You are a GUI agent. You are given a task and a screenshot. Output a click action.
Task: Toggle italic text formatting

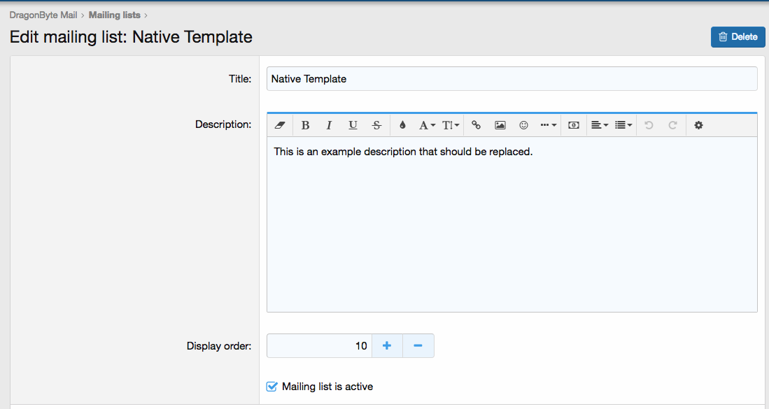[329, 125]
